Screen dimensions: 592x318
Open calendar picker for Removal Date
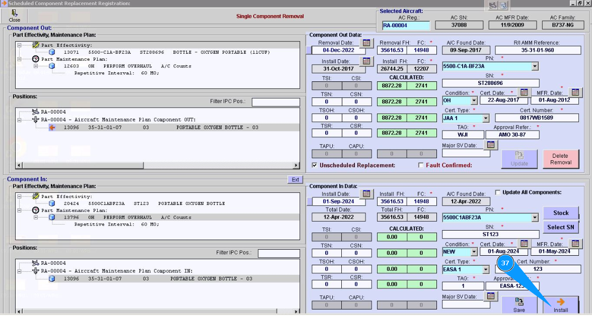366,42
